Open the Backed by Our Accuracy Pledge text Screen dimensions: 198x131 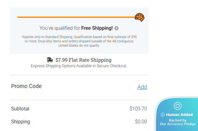(177, 122)
